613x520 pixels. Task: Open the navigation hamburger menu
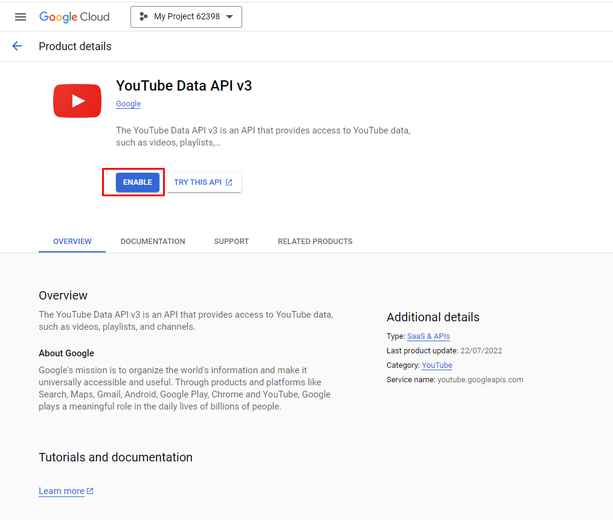coord(20,17)
